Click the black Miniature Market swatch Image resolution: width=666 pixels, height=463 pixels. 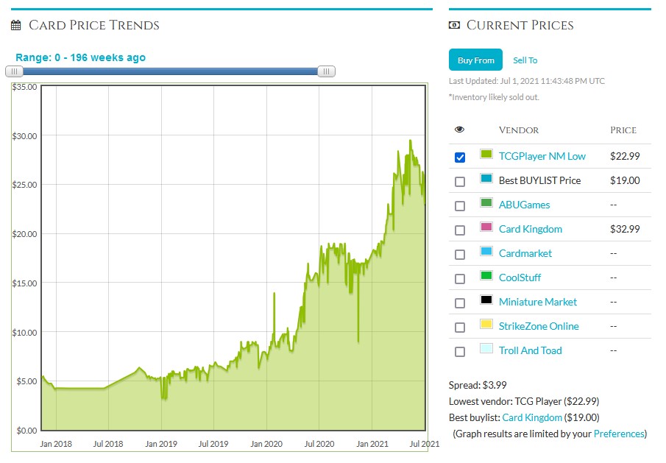[486, 300]
